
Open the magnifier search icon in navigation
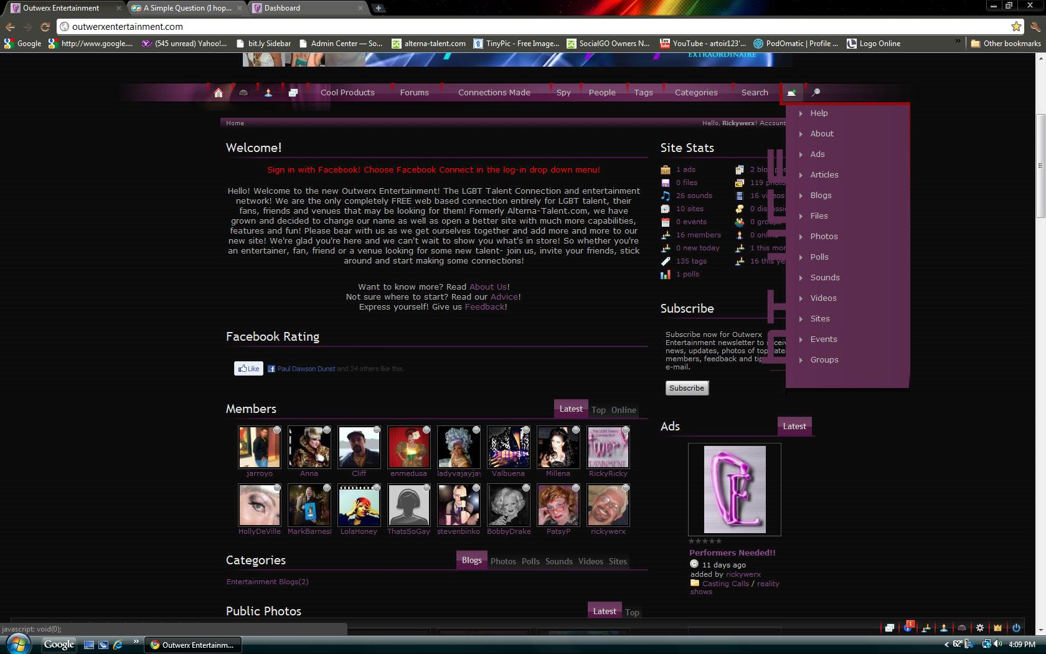pos(816,93)
